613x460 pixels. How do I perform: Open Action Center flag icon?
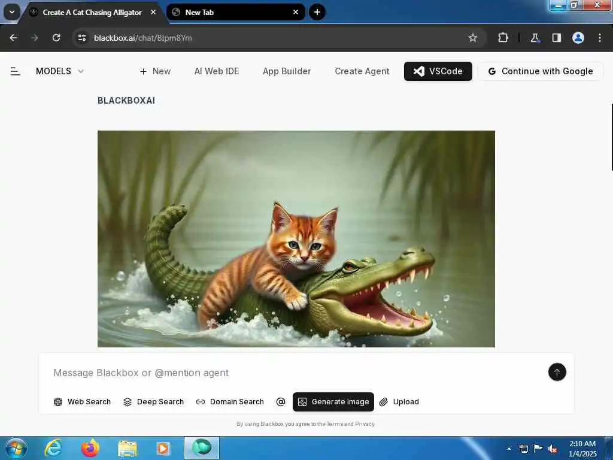[538, 449]
